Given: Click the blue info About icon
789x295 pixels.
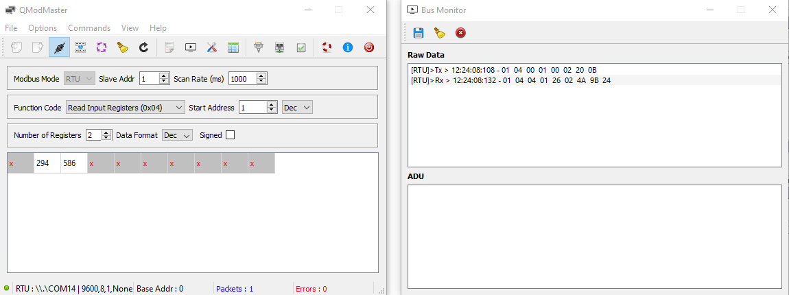Looking at the screenshot, I should coord(348,47).
